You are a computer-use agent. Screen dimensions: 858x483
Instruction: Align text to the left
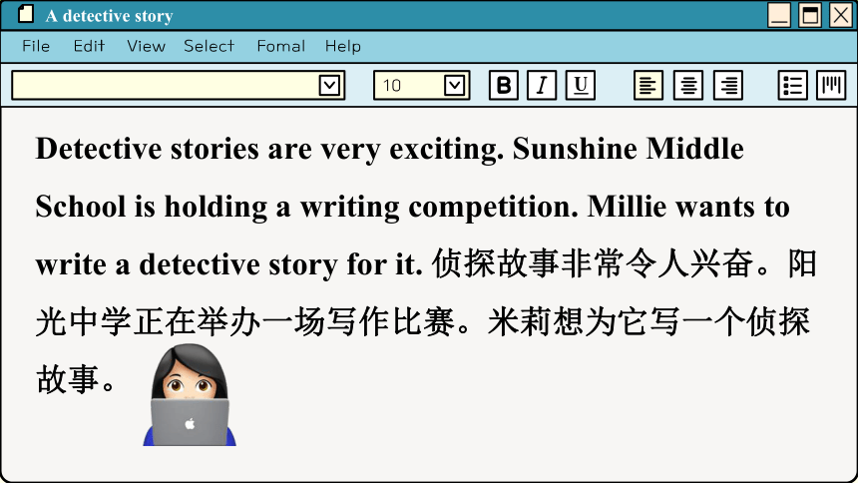click(x=648, y=85)
